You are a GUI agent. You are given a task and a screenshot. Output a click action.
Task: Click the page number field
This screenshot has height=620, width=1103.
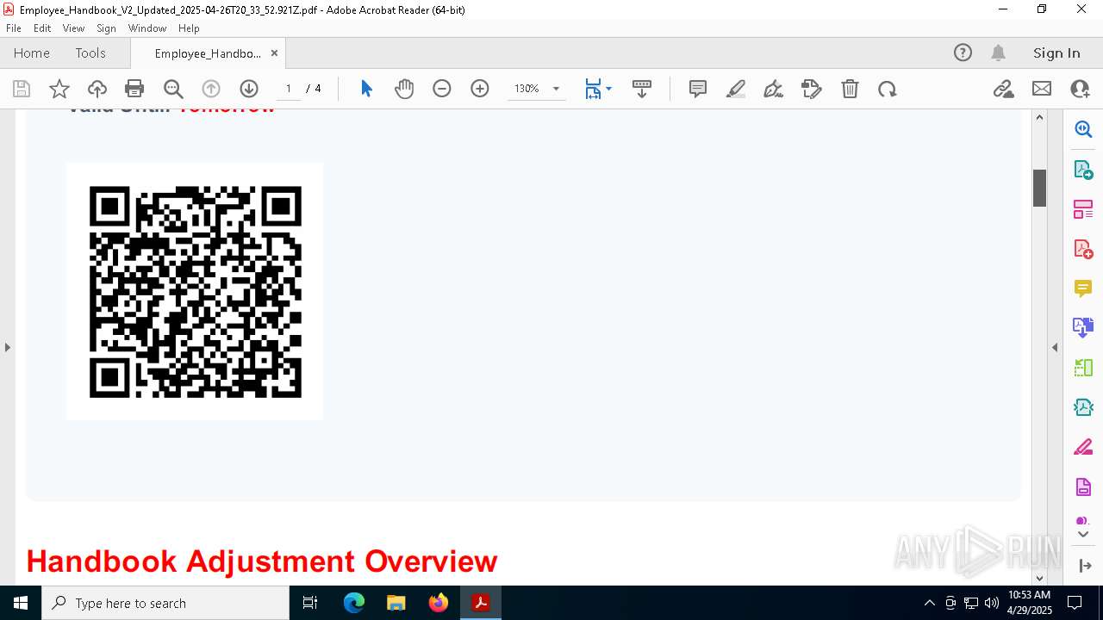point(289,89)
